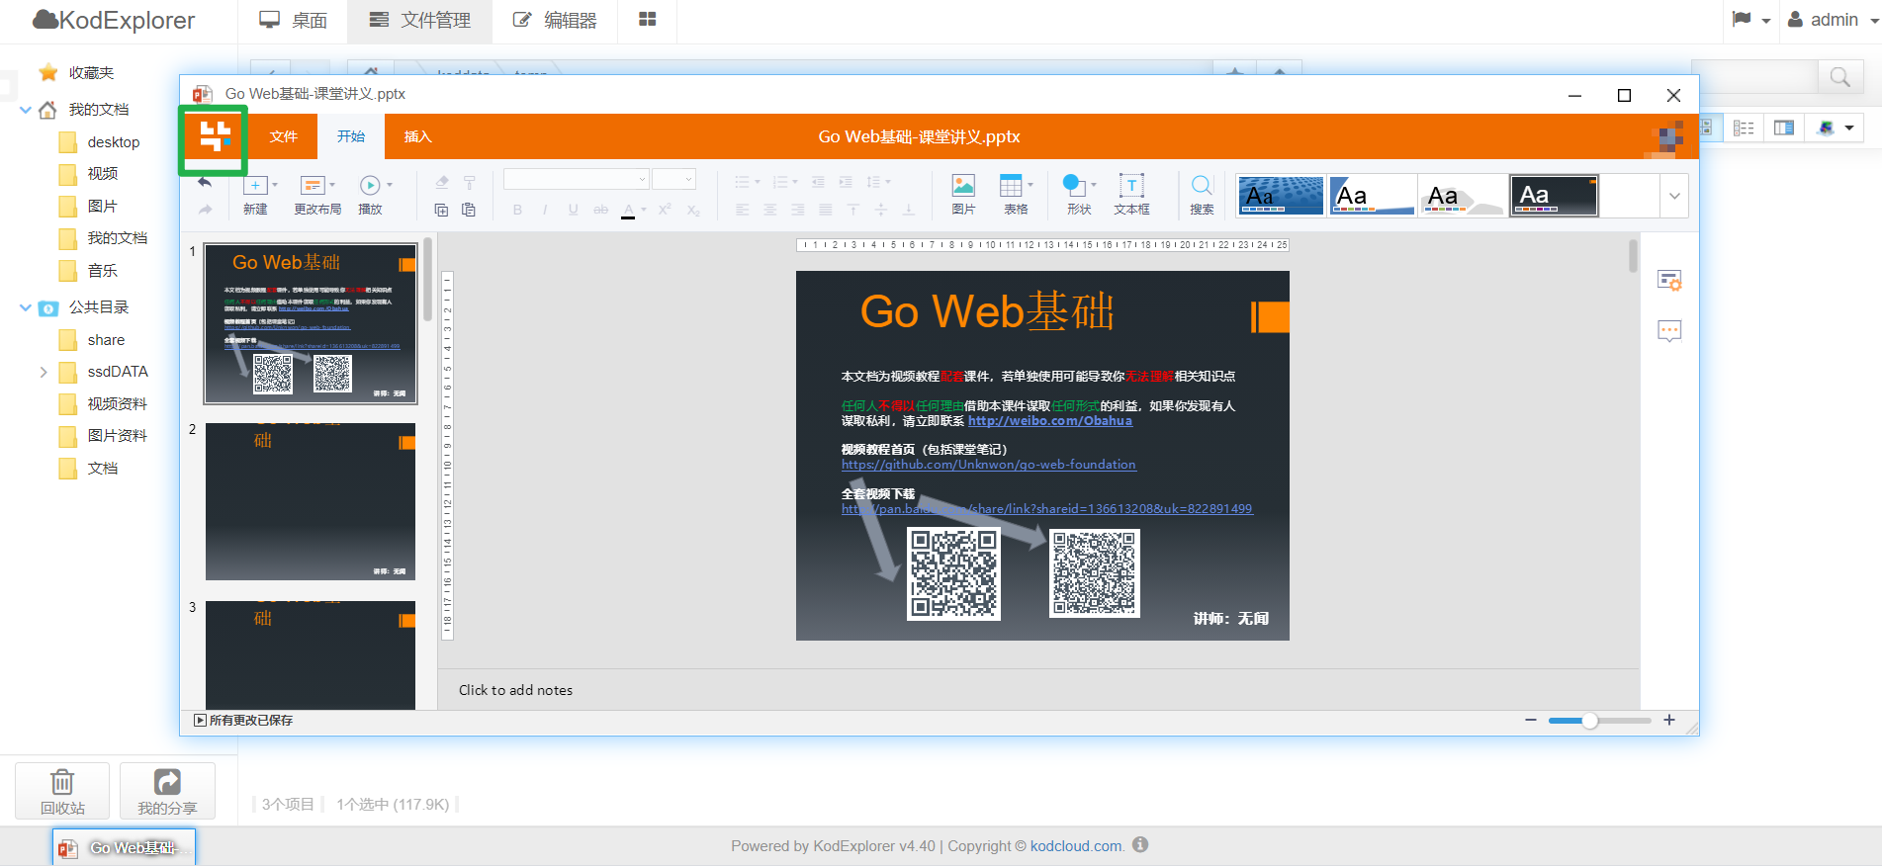
Task: Open the 文件 tab
Action: pos(284,136)
